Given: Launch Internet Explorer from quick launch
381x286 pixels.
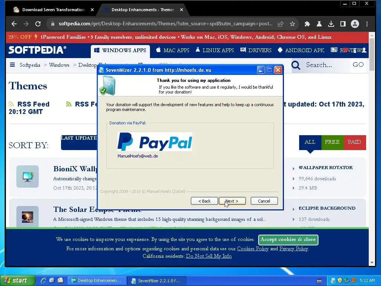Looking at the screenshot, I should pyautogui.click(x=44, y=280).
